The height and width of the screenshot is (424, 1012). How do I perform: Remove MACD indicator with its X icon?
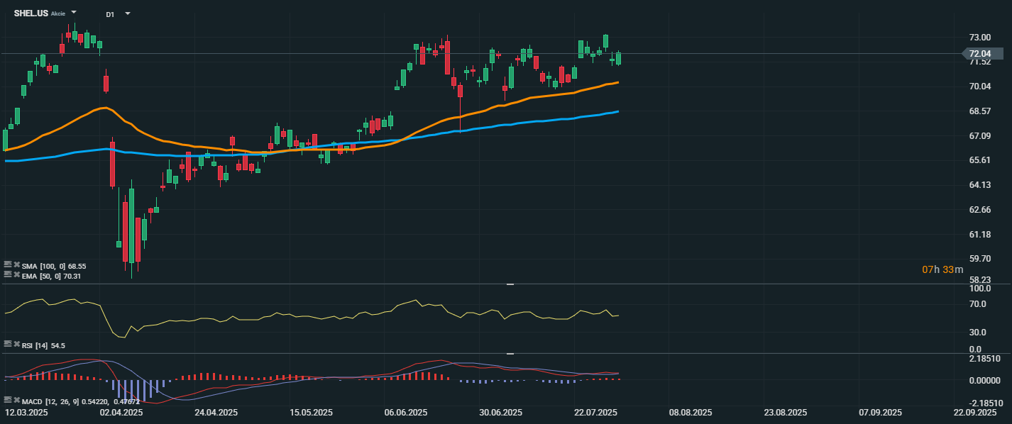click(16, 401)
